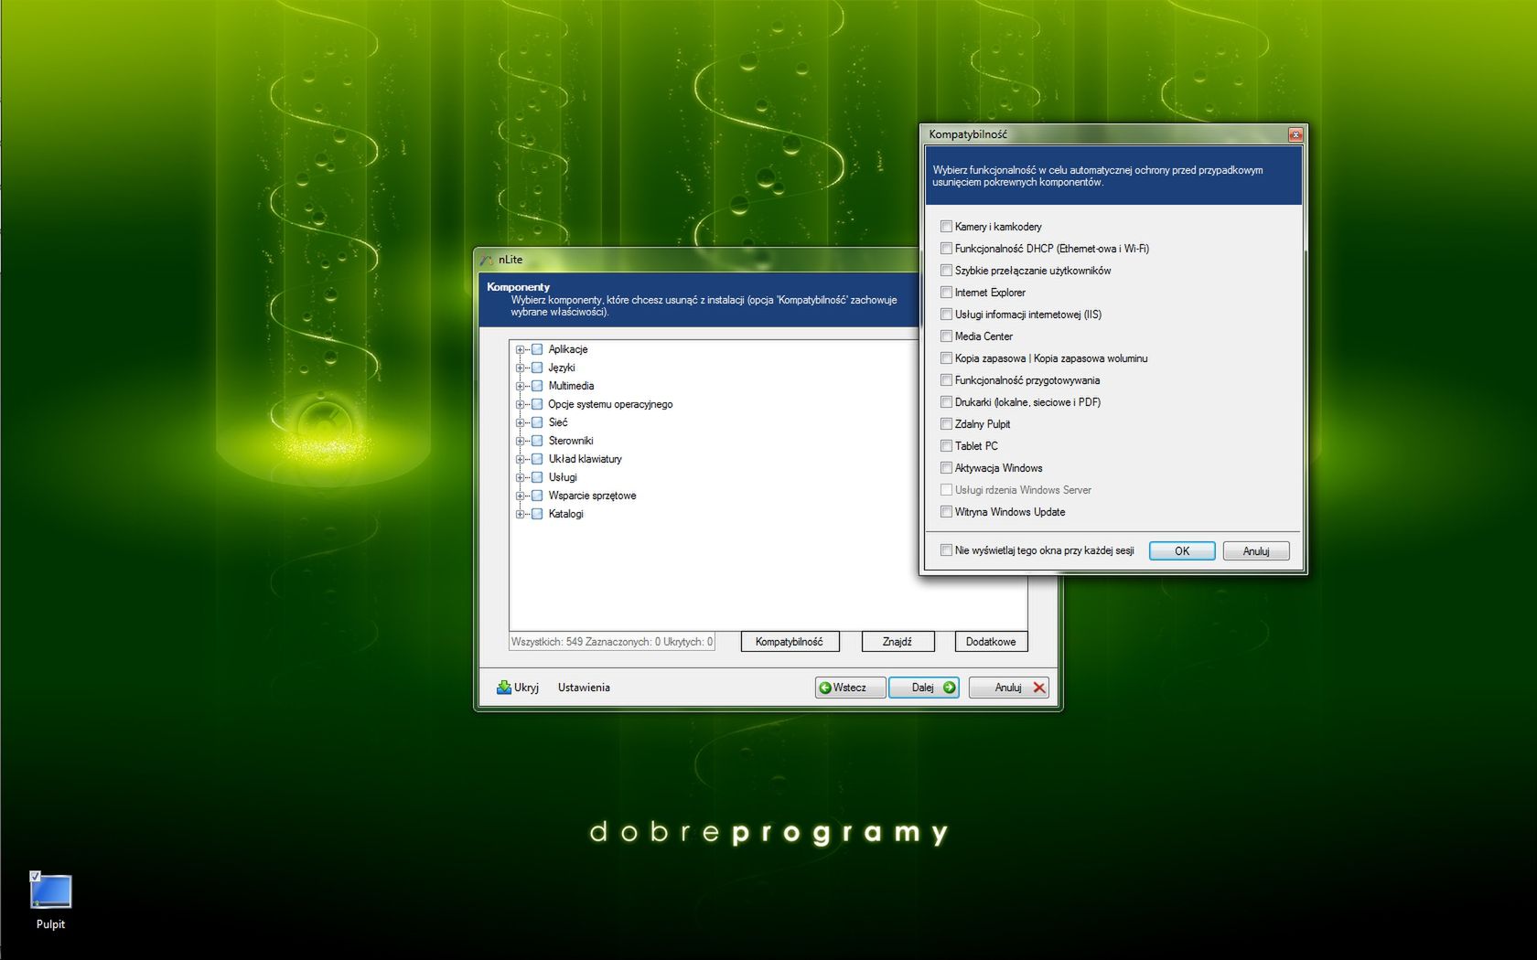Expand the Usługi tree node
1537x960 pixels.
(x=520, y=477)
